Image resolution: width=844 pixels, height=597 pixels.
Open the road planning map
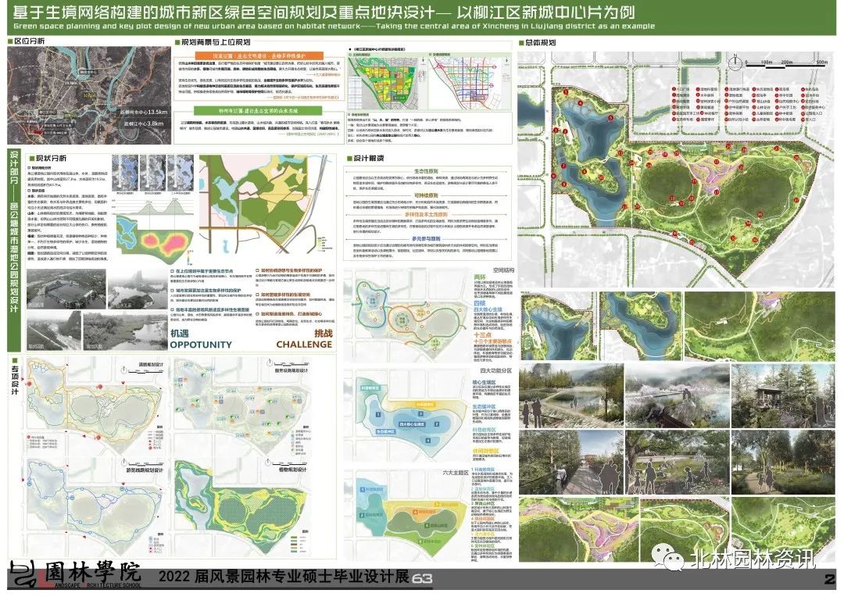95,406
